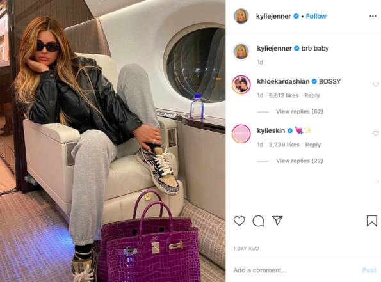Share post using paper plane icon
The height and width of the screenshot is (282, 381).
[277, 221]
